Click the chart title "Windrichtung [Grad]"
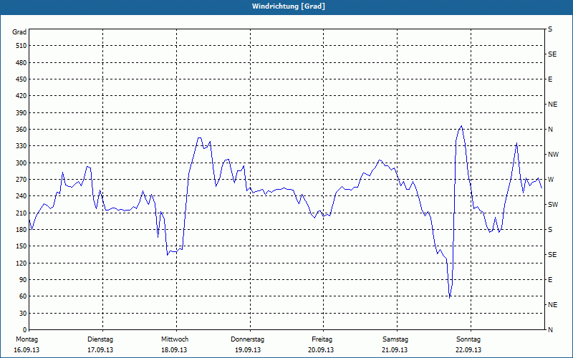Viewport: 573px width, 358px height. tap(289, 6)
